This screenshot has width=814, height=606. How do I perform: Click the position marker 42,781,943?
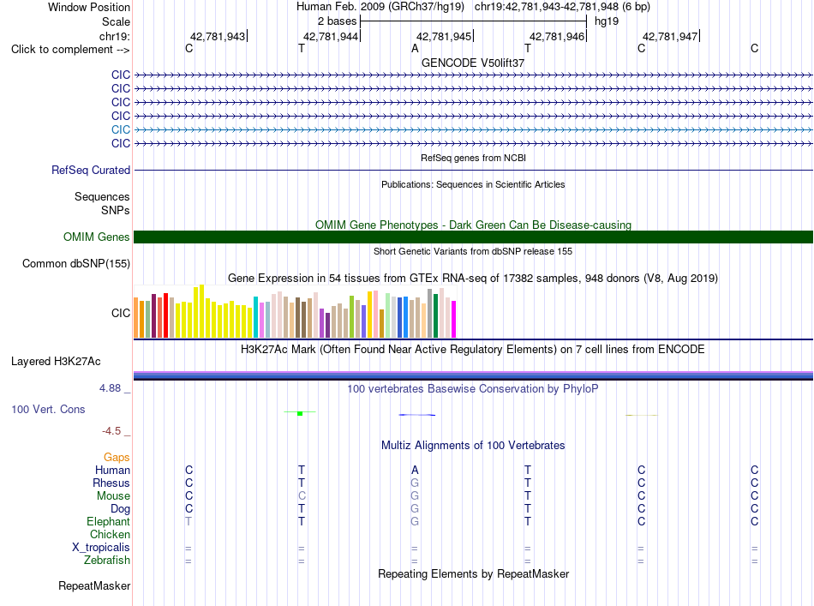click(218, 36)
